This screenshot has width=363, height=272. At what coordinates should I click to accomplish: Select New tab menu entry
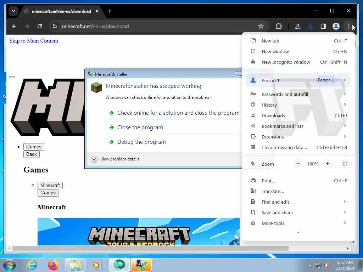click(x=298, y=41)
